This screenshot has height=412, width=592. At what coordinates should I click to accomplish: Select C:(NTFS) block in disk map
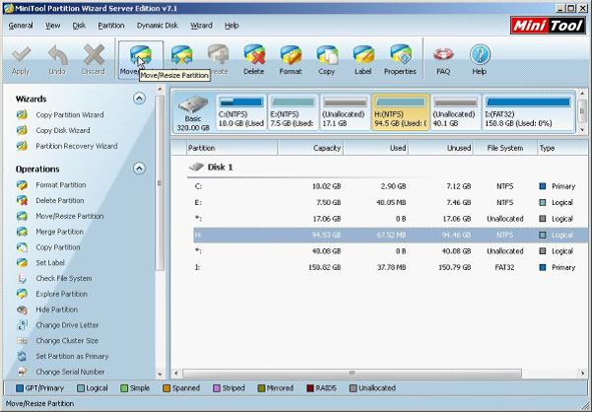241,112
